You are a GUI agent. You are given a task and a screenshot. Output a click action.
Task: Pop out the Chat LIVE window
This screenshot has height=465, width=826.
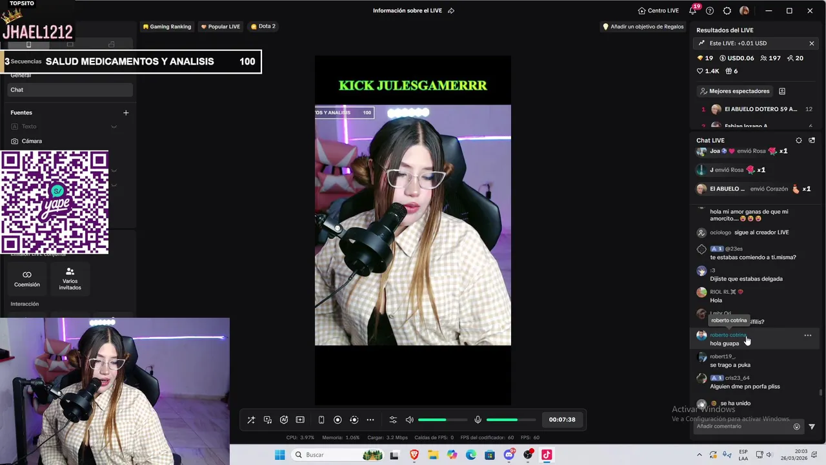(812, 140)
